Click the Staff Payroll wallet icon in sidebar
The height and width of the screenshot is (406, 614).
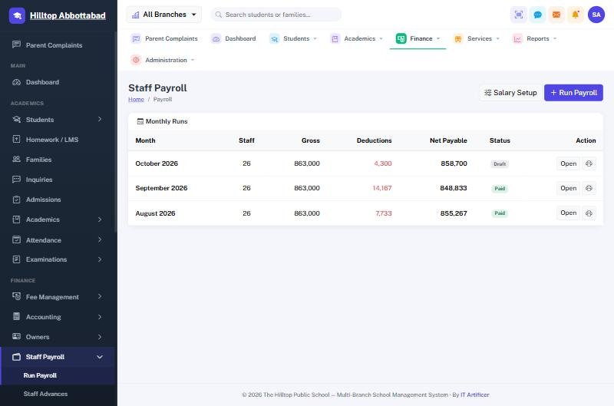tap(16, 357)
